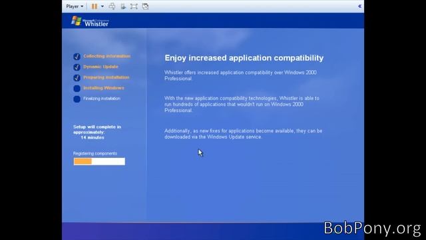426x240 pixels.
Task: Expand the power options arrow beside pause
Action: [103, 6]
